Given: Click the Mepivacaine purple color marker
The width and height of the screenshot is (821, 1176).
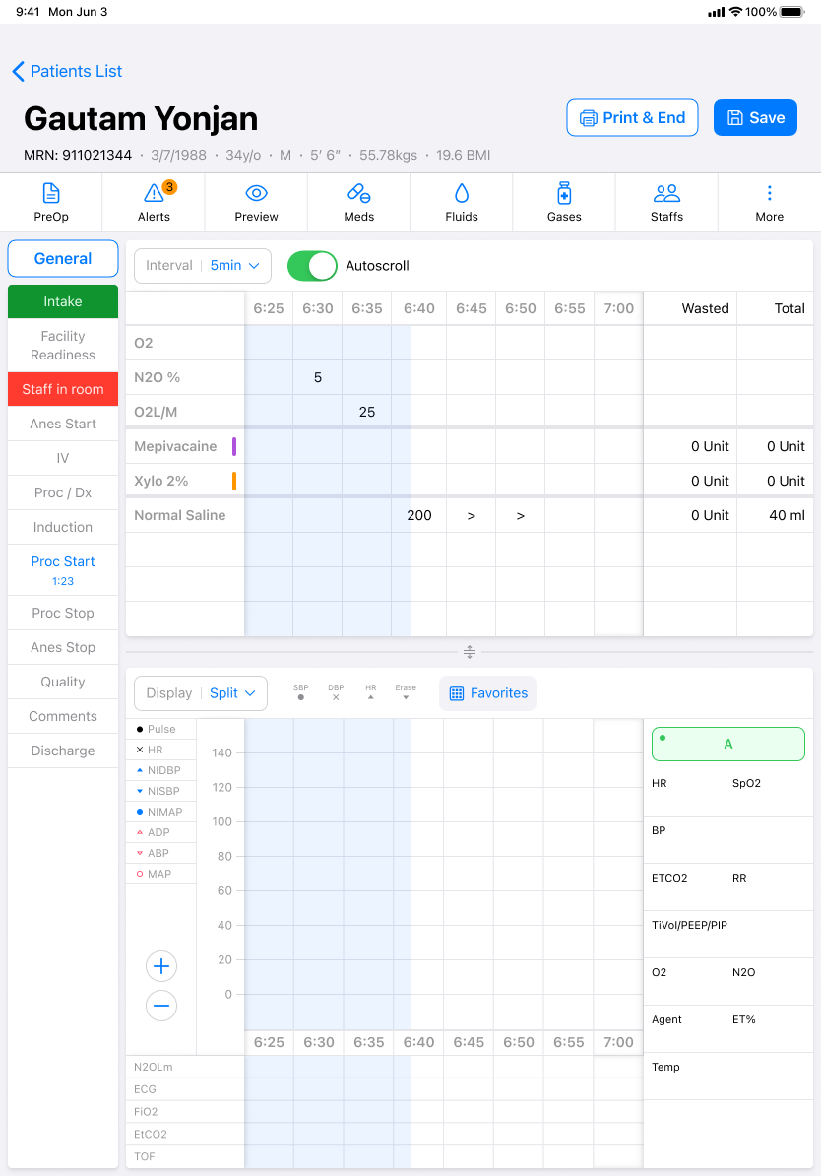Looking at the screenshot, I should (x=234, y=446).
